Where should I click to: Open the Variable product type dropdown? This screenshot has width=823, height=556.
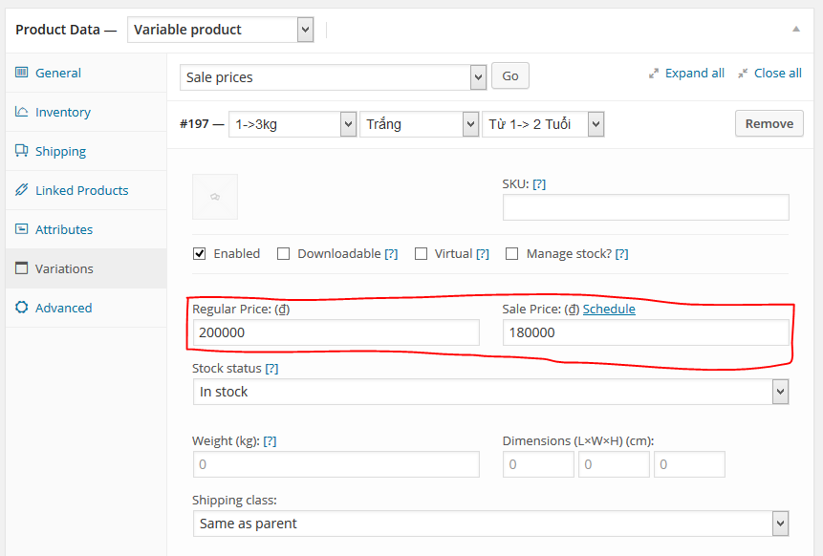[x=220, y=30]
